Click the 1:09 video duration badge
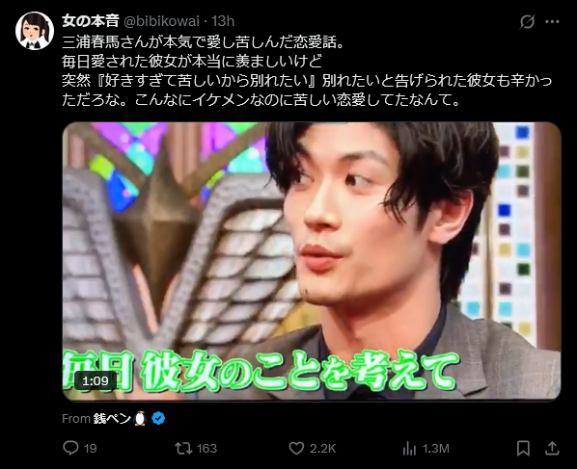 (x=96, y=380)
